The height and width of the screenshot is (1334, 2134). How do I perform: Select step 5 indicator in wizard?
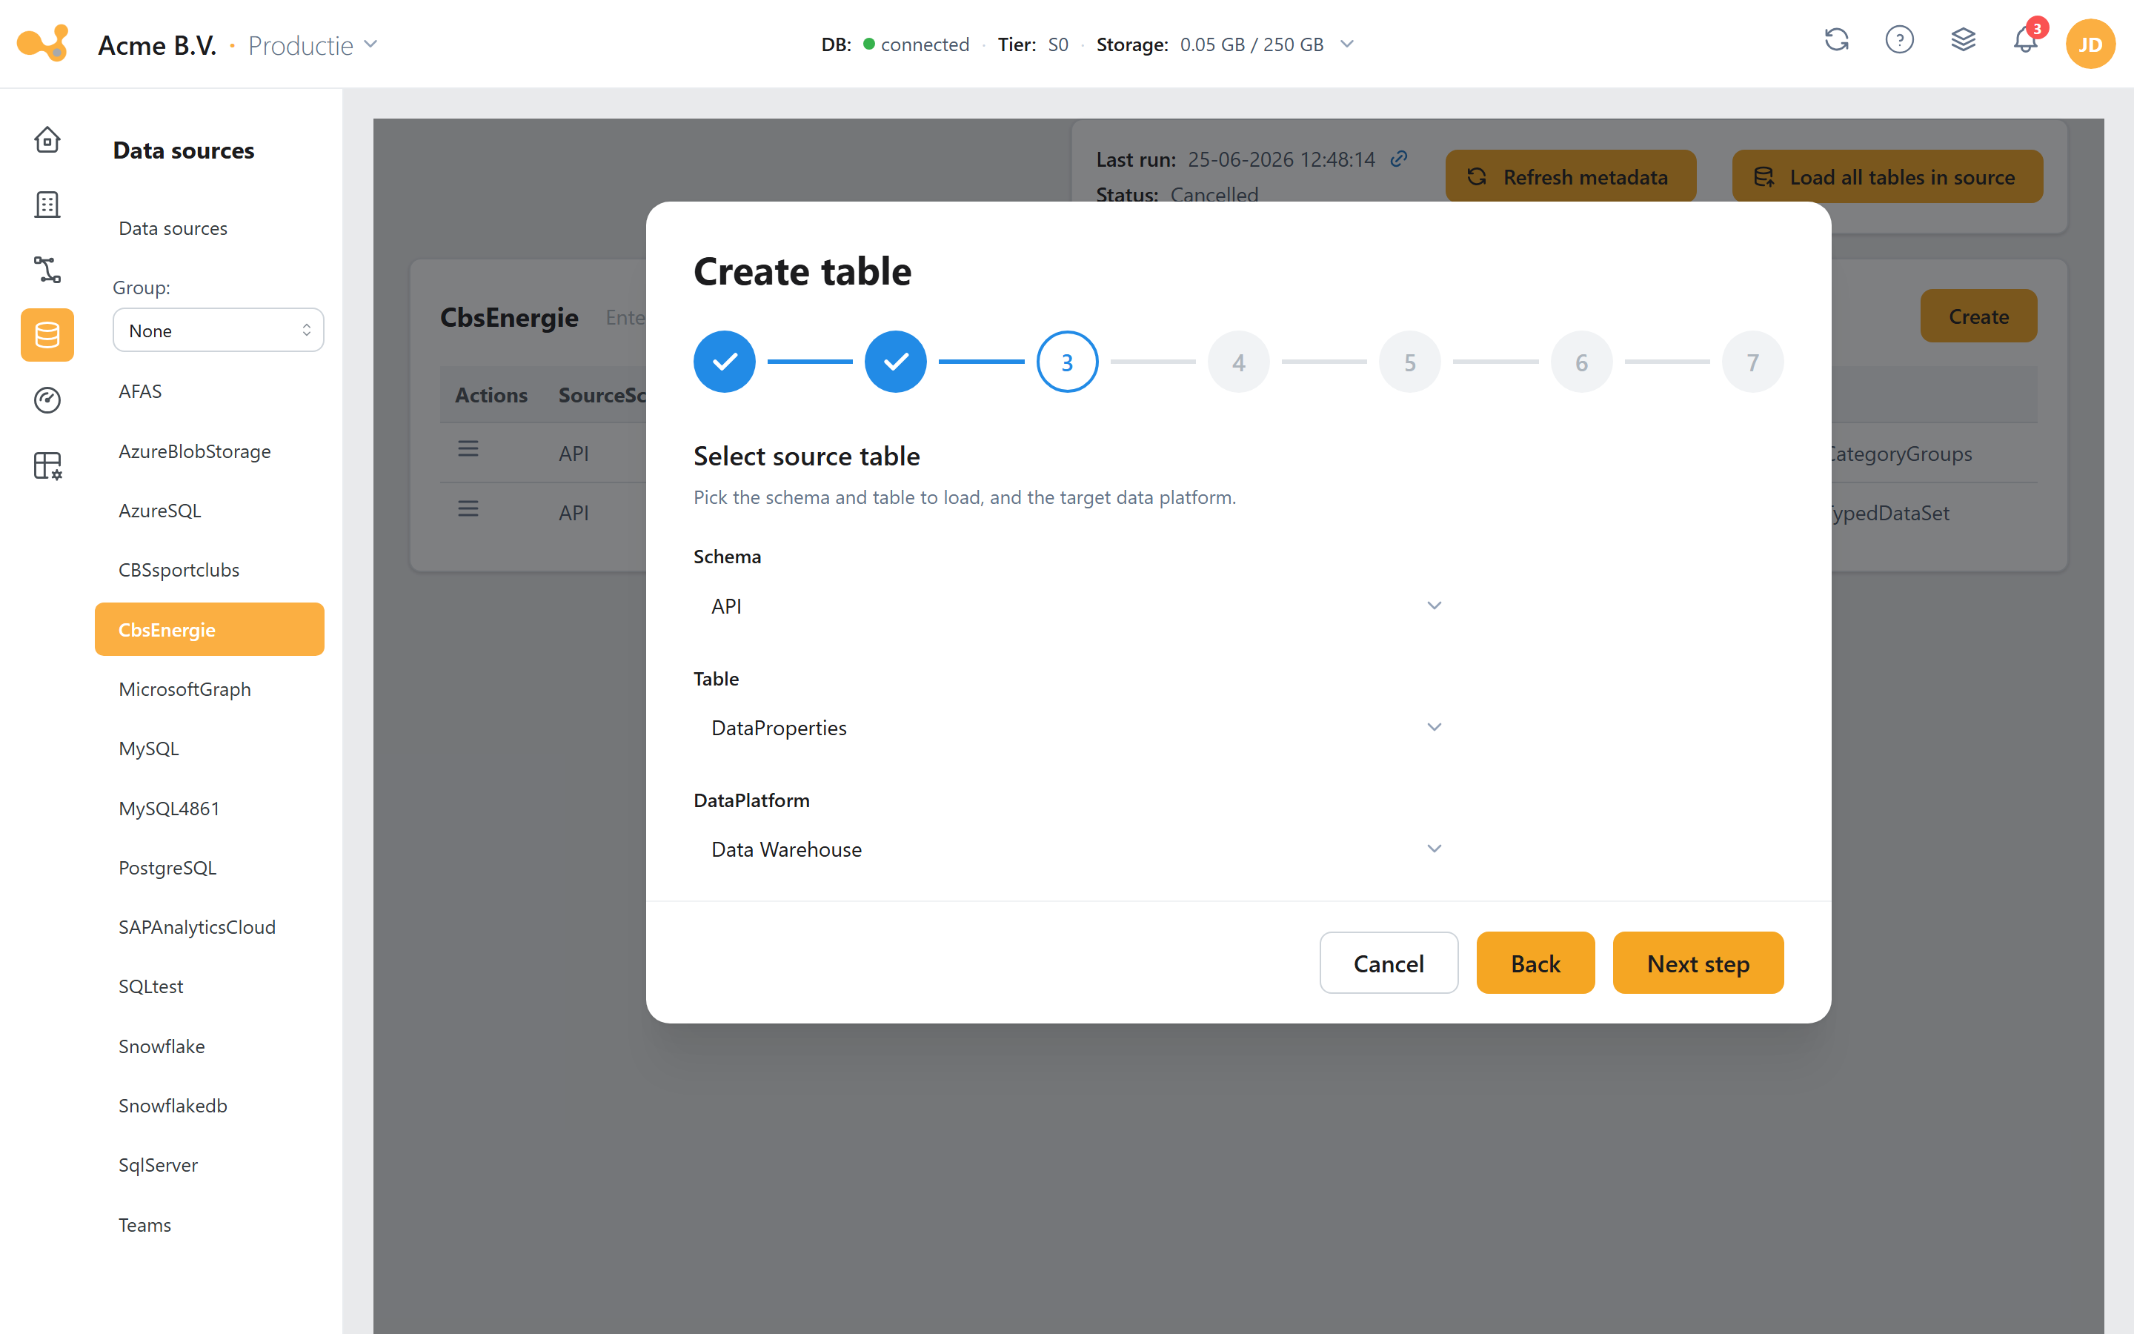tap(1410, 362)
